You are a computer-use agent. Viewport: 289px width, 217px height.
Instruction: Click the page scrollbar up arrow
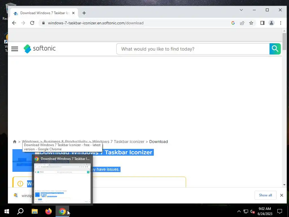284,31
